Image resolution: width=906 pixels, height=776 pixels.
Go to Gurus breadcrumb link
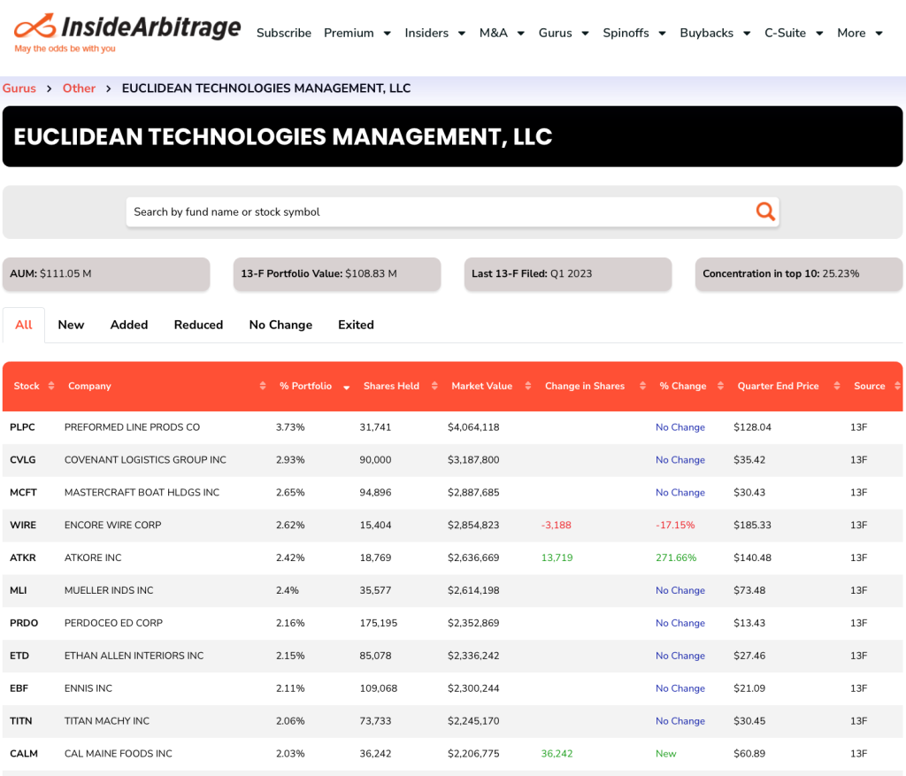[x=19, y=88]
